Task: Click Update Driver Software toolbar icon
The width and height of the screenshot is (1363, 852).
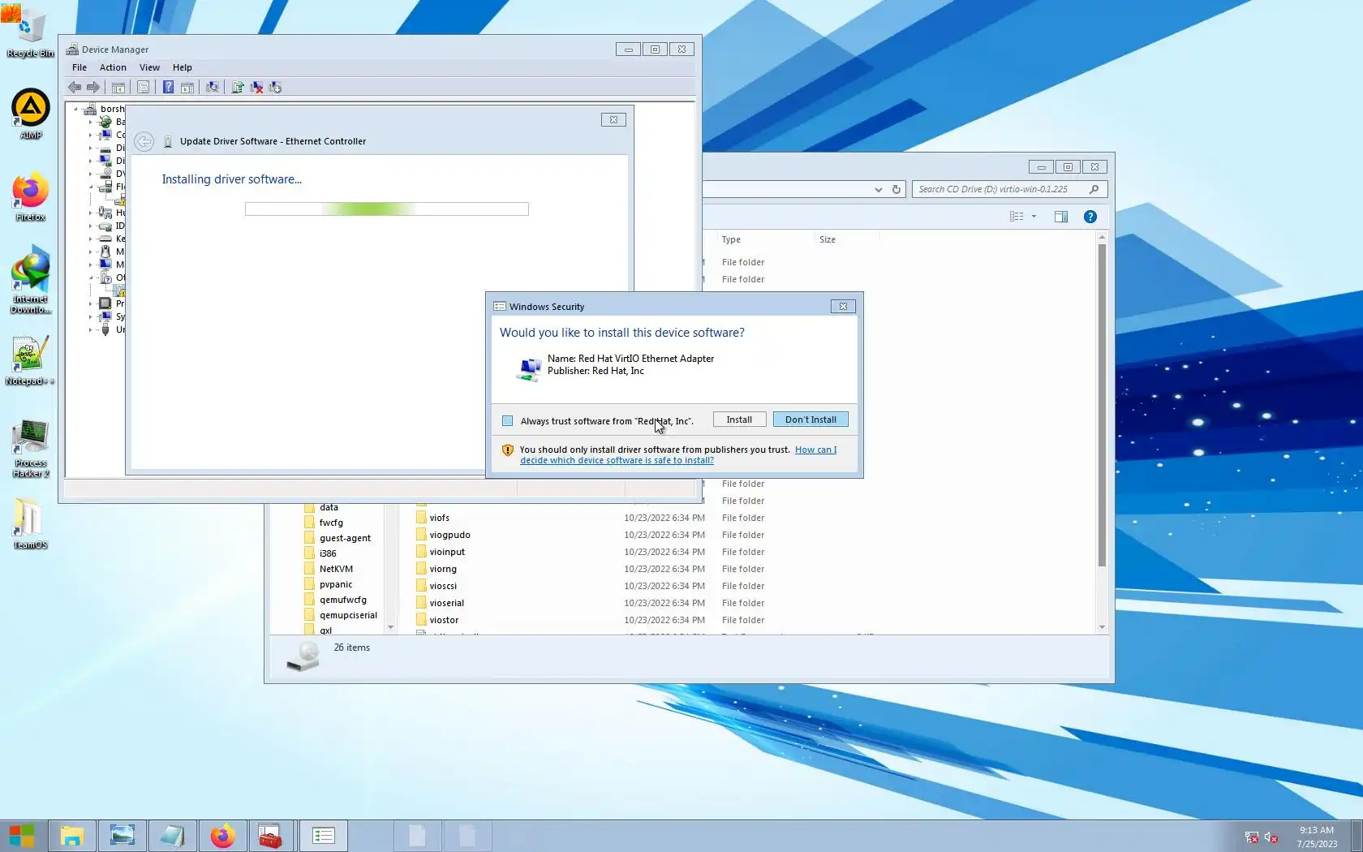Action: [x=238, y=88]
